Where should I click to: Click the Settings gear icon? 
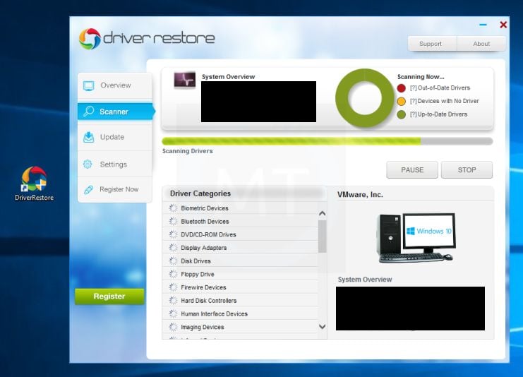[88, 164]
